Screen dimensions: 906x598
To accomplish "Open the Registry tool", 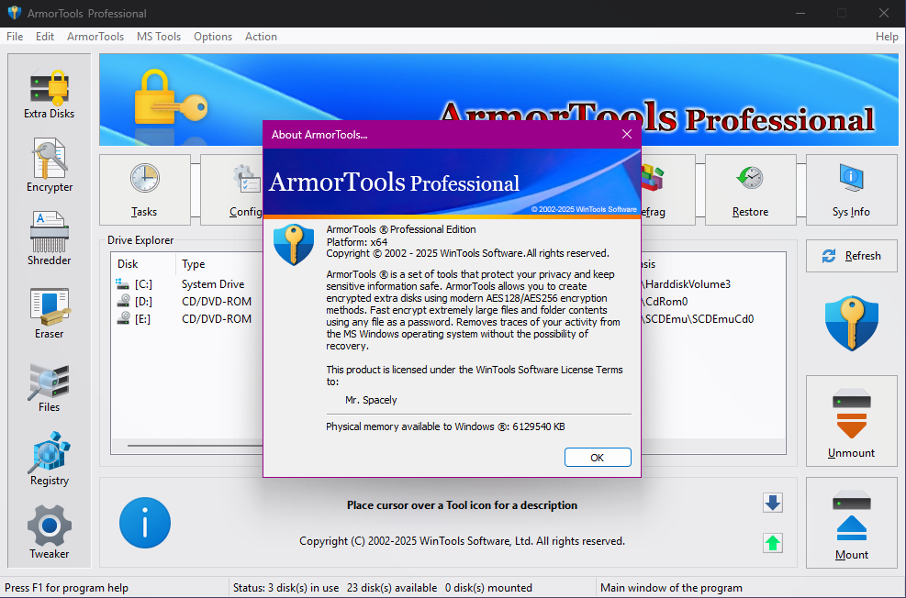I will (50, 459).
